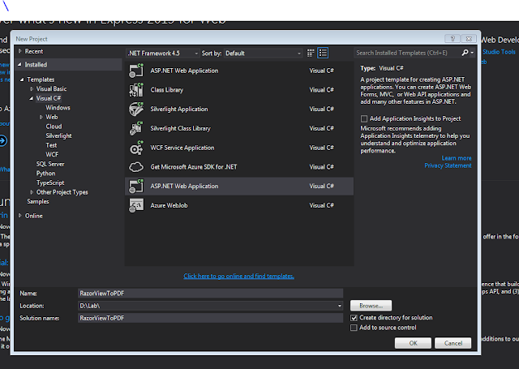Click the Studio Tools link in background page
This screenshot has width=519, height=369.
[x=499, y=52]
